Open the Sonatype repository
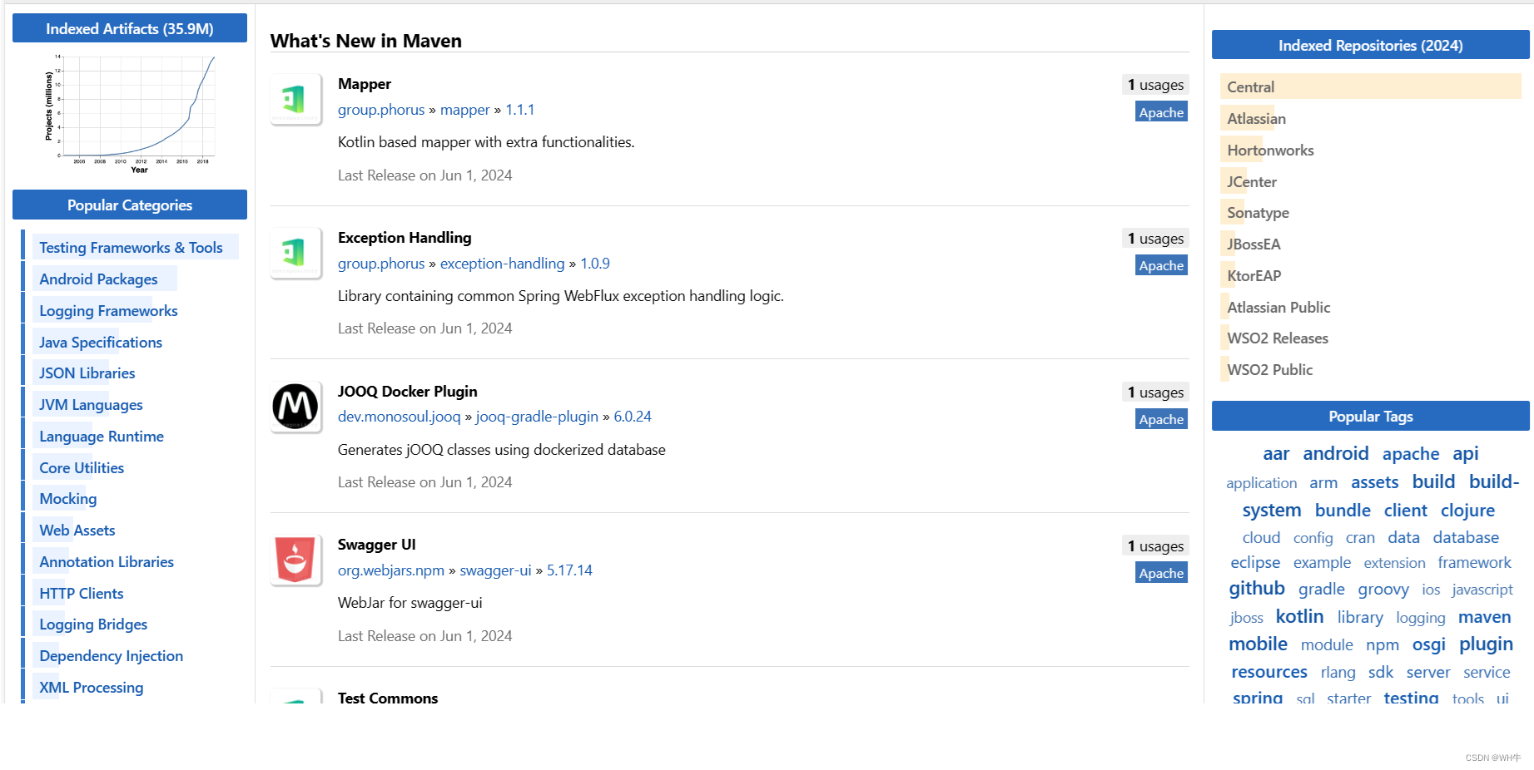This screenshot has width=1534, height=770. 1258,213
